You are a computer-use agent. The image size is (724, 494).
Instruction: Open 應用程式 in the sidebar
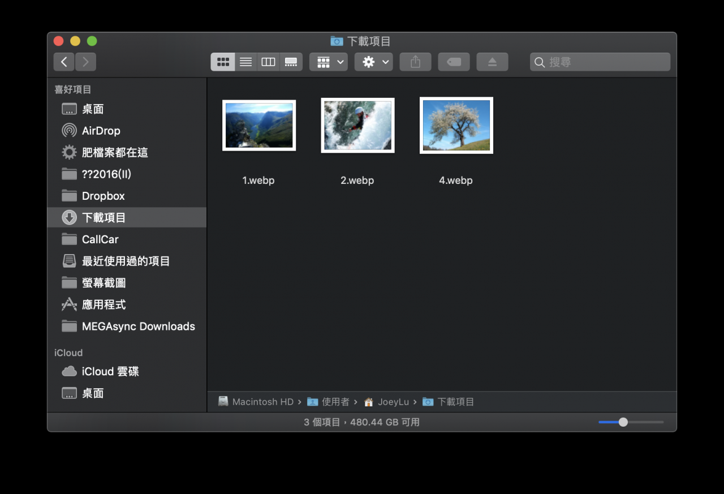pyautogui.click(x=104, y=304)
